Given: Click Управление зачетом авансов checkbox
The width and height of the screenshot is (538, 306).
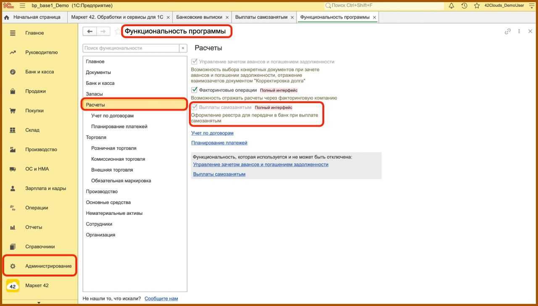Looking at the screenshot, I should (x=194, y=61).
